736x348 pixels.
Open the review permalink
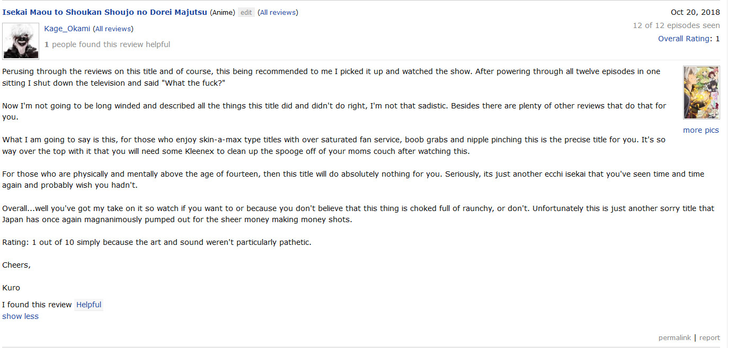click(x=675, y=337)
